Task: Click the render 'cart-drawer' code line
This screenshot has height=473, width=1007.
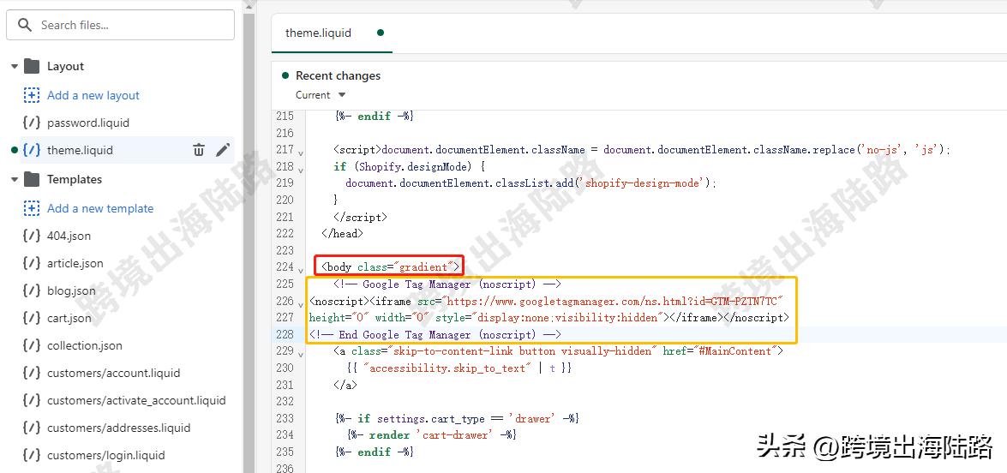Action: click(x=432, y=435)
